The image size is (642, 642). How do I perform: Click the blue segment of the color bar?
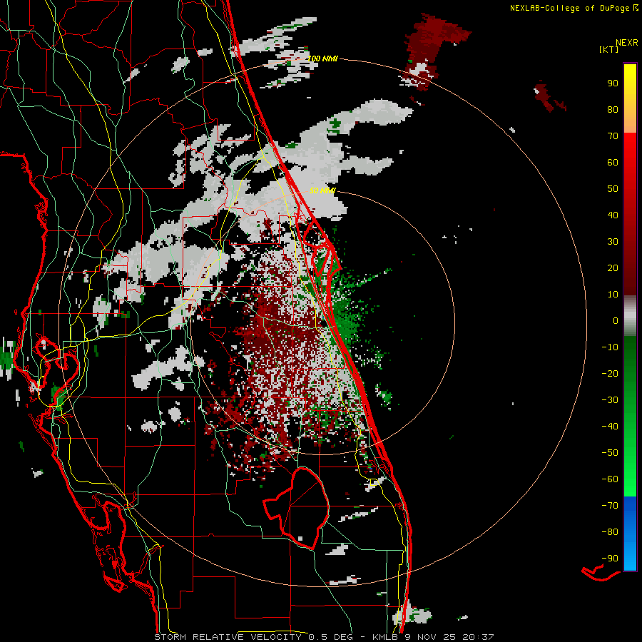click(630, 532)
